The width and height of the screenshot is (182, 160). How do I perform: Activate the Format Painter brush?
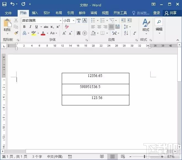(16, 33)
